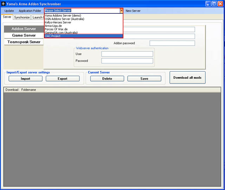Click the Download all mods button
225x190 pixels.
(x=187, y=78)
